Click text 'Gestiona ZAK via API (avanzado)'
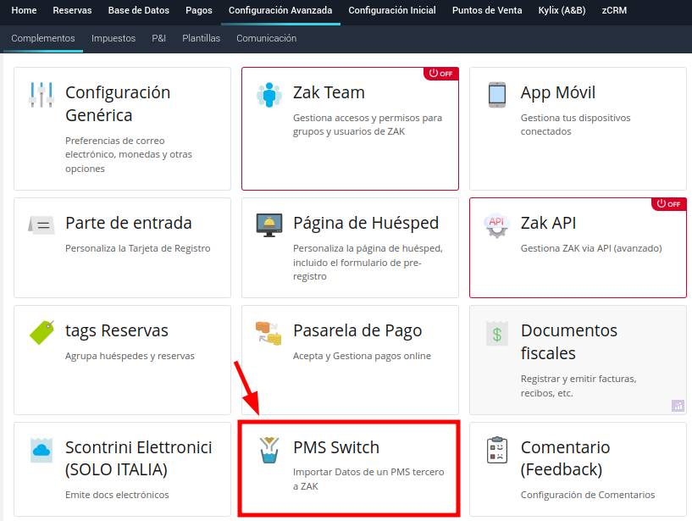Image resolution: width=692 pixels, height=521 pixels. point(591,248)
